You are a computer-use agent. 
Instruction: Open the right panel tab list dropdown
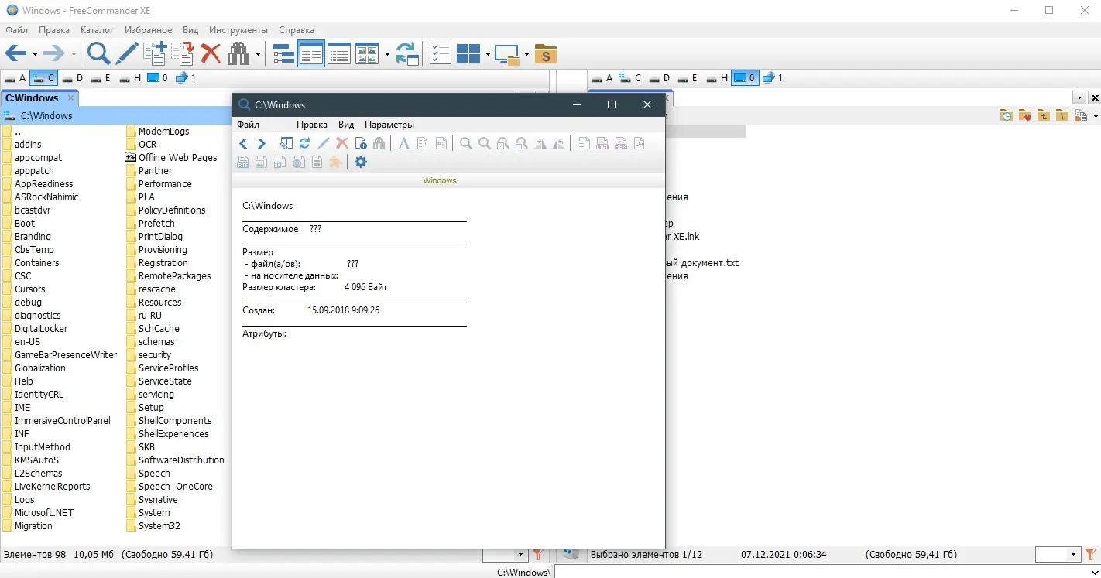point(1080,98)
